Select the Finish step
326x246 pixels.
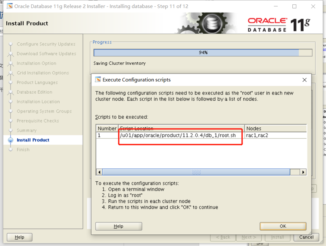point(23,150)
